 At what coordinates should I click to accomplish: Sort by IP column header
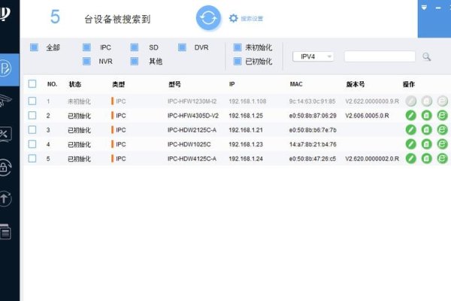(232, 84)
